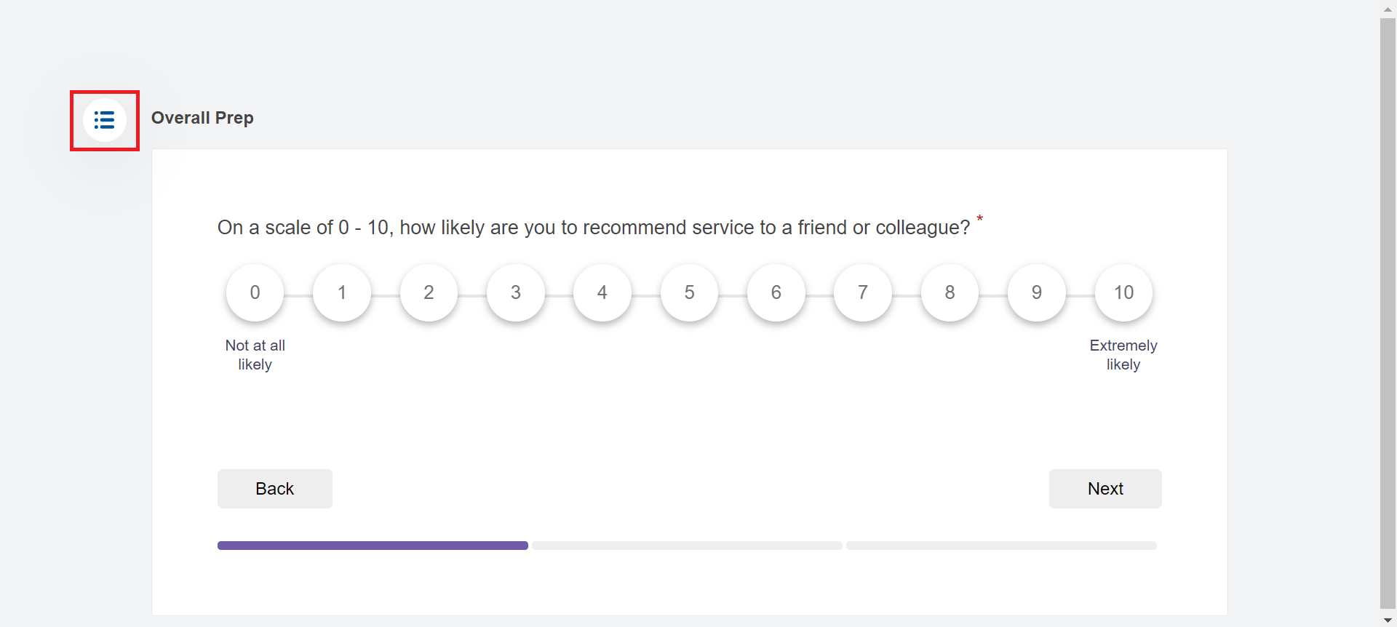Choose rating 4 on the scale
Viewport: 1397px width, 627px height.
click(602, 292)
